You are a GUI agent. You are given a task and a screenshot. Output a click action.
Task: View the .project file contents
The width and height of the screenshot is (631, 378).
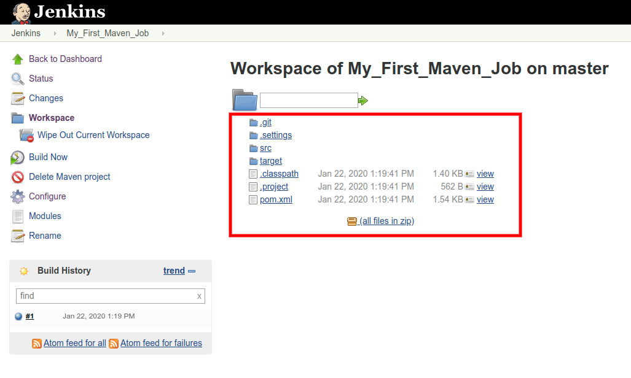(485, 187)
